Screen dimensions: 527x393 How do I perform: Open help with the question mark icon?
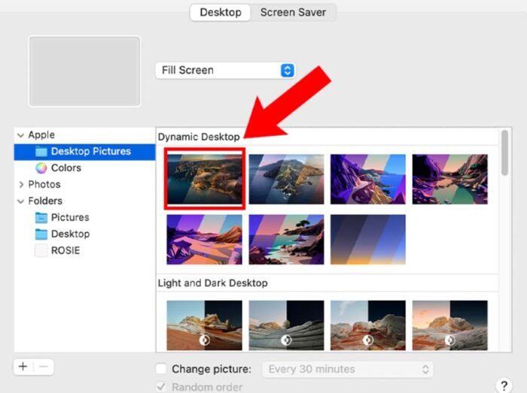[505, 385]
